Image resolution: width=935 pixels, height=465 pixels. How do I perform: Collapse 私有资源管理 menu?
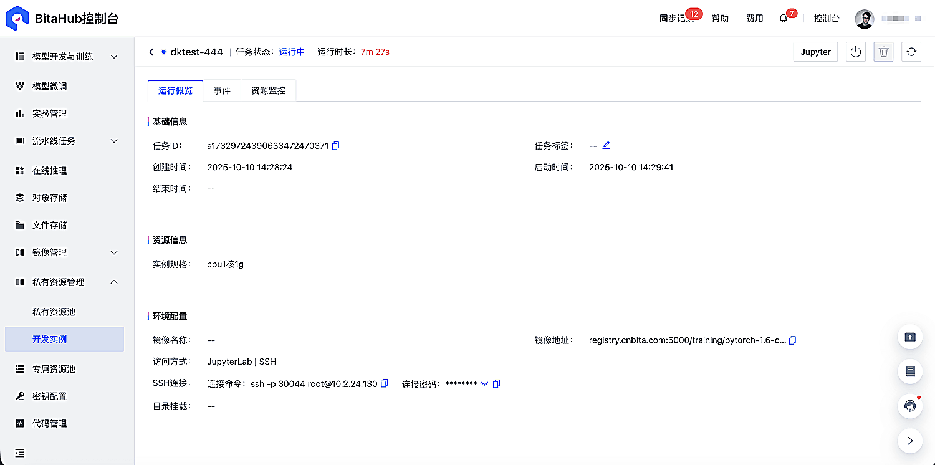[114, 282]
